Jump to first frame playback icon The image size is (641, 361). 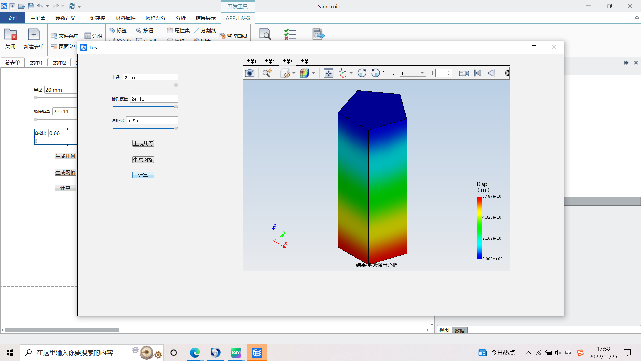[478, 73]
